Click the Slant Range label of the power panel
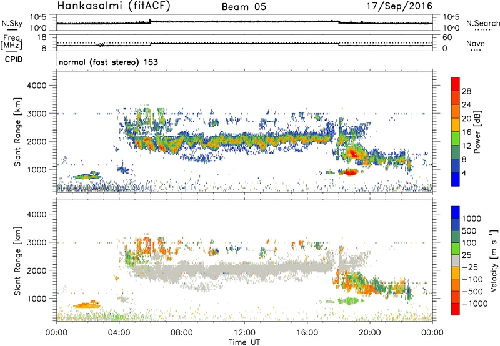 click(17, 132)
